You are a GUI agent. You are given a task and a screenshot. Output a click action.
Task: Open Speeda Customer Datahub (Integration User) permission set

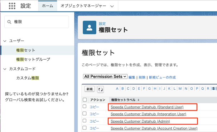148,114
